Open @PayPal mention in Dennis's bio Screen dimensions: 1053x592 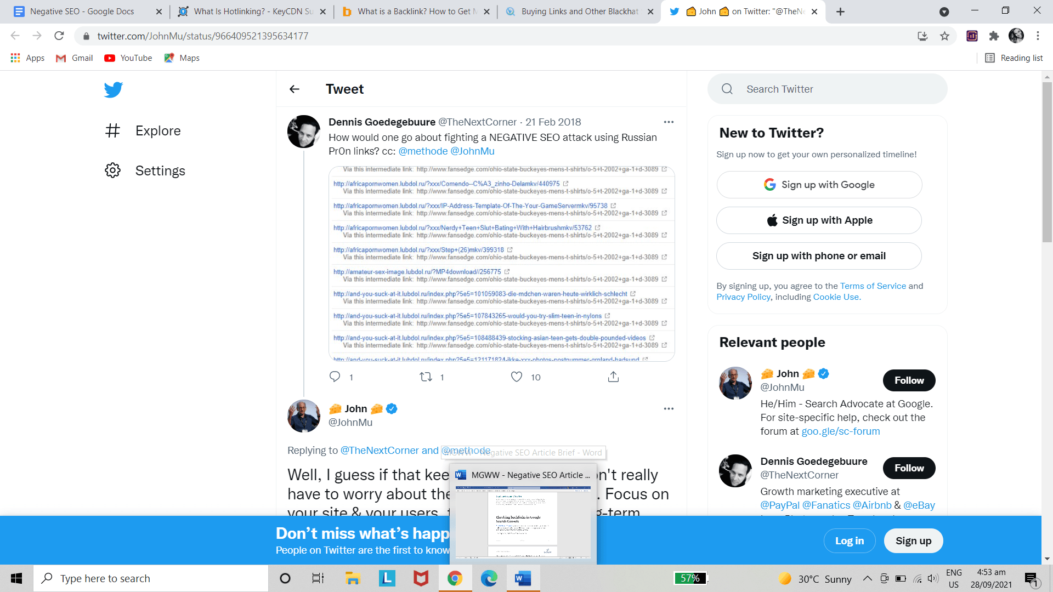pos(780,505)
